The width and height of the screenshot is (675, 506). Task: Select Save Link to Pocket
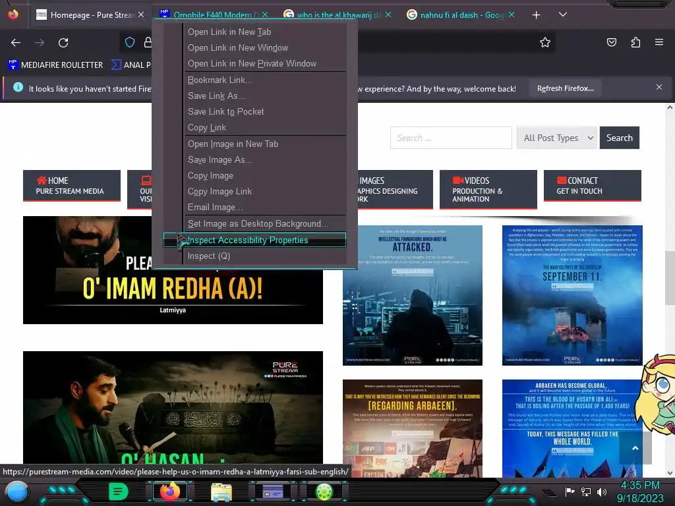point(265,112)
